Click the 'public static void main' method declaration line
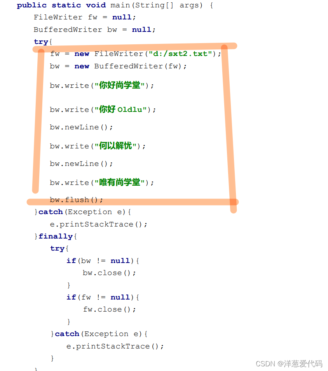Image resolution: width=328 pixels, height=371 pixels. (115, 5)
